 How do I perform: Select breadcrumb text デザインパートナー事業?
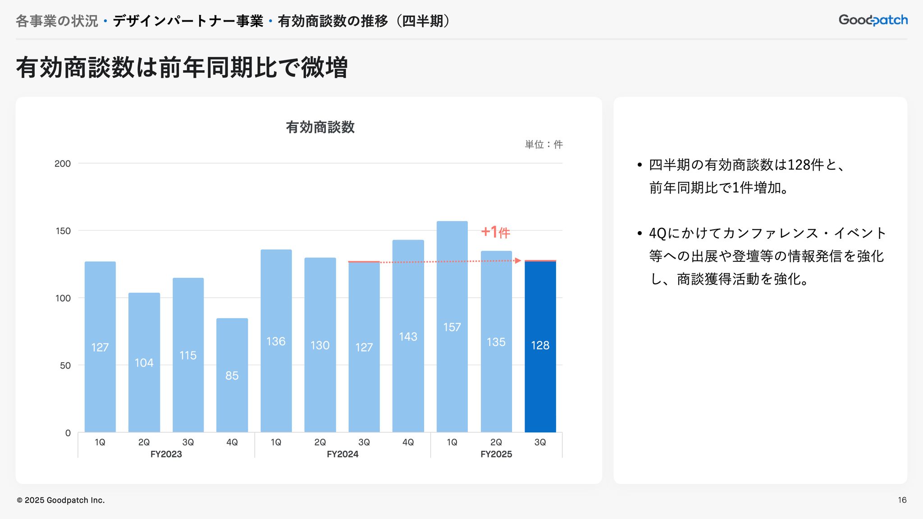tap(188, 21)
